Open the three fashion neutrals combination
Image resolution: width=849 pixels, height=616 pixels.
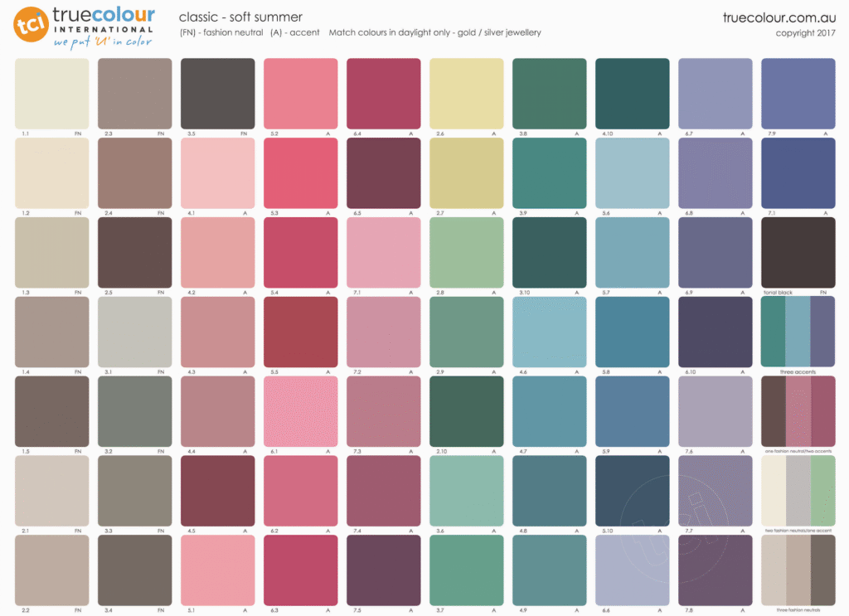pyautogui.click(x=798, y=570)
